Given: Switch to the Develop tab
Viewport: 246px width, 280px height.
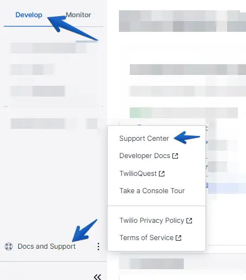Looking at the screenshot, I should (29, 15).
